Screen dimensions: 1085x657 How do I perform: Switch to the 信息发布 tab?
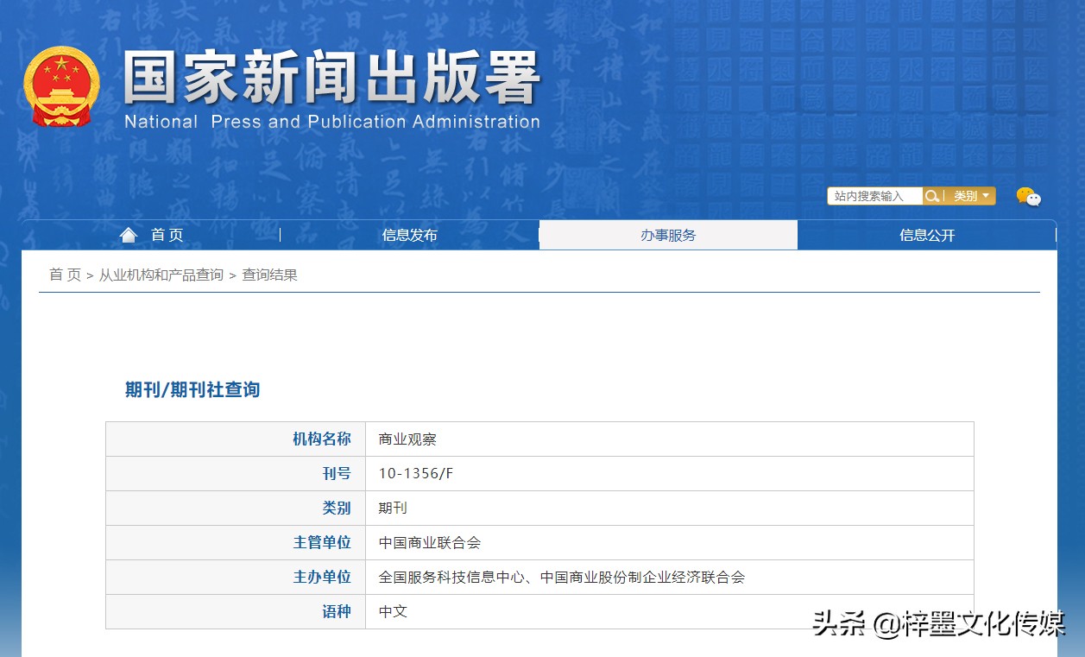pyautogui.click(x=409, y=234)
